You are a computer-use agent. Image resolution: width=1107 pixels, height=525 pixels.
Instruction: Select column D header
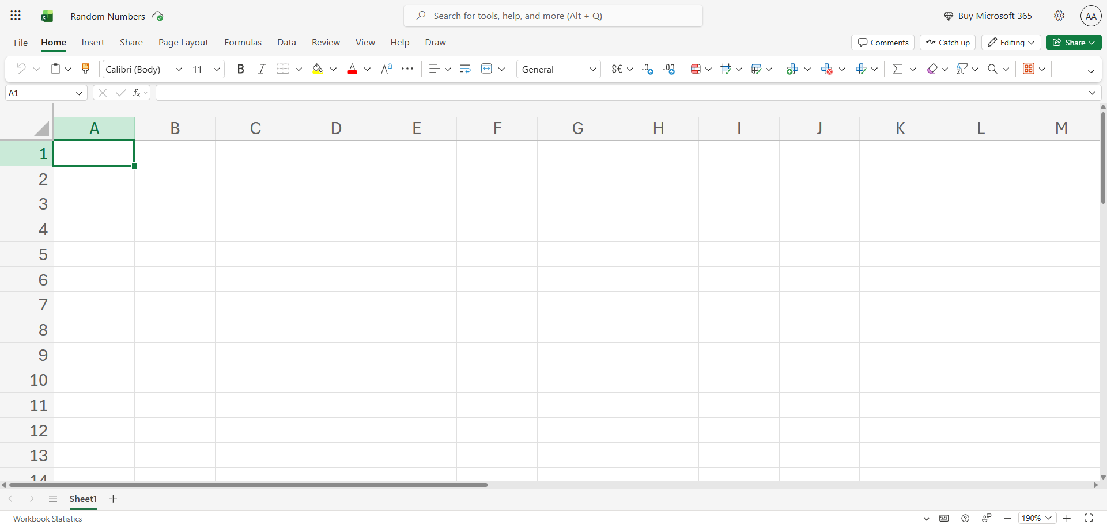[x=336, y=128]
